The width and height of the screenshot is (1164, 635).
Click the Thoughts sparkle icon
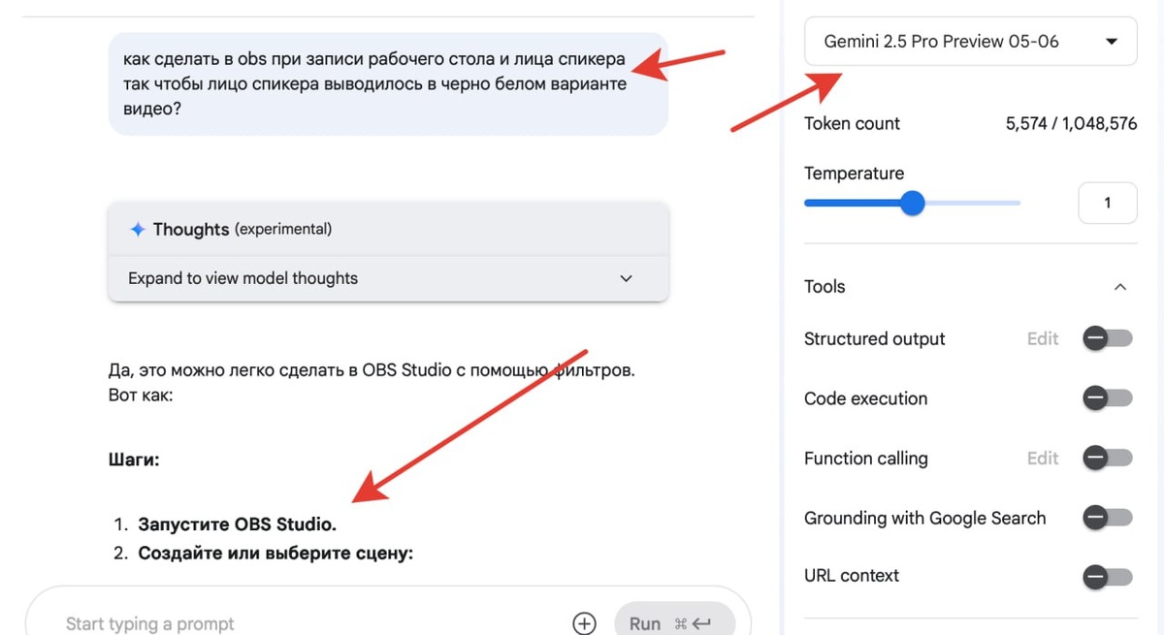coord(138,230)
